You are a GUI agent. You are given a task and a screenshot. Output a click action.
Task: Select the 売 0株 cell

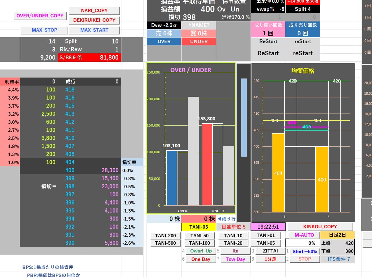(x=164, y=33)
